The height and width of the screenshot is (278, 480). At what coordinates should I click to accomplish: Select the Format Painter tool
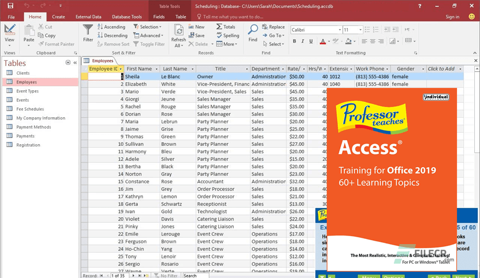tap(56, 44)
